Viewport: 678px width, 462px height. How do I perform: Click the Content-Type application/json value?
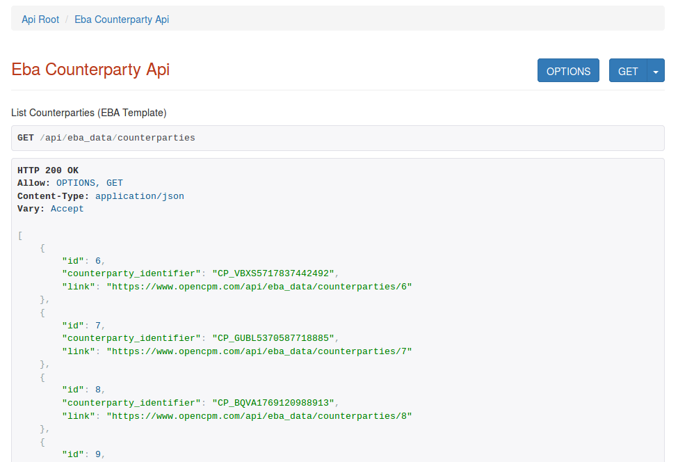[x=139, y=196]
